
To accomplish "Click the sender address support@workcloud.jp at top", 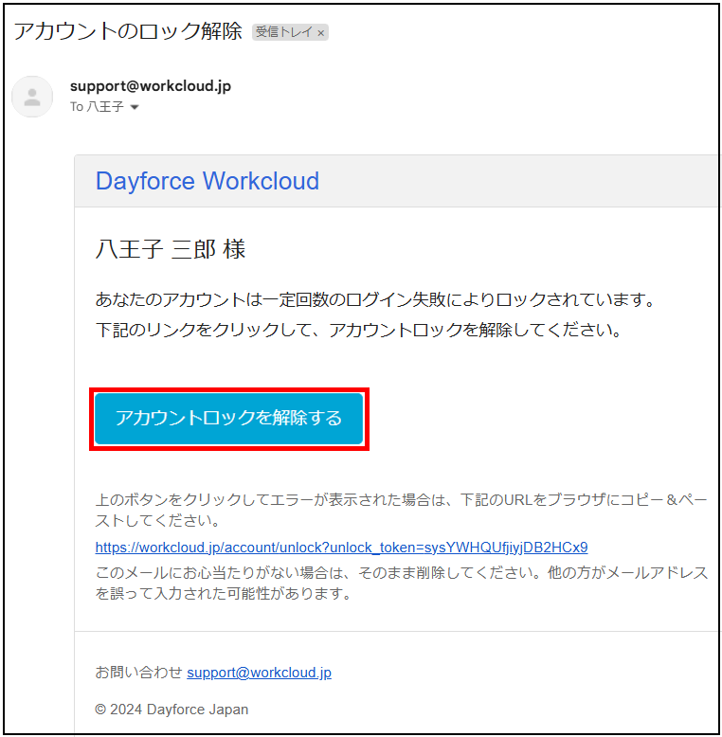I will tap(150, 86).
